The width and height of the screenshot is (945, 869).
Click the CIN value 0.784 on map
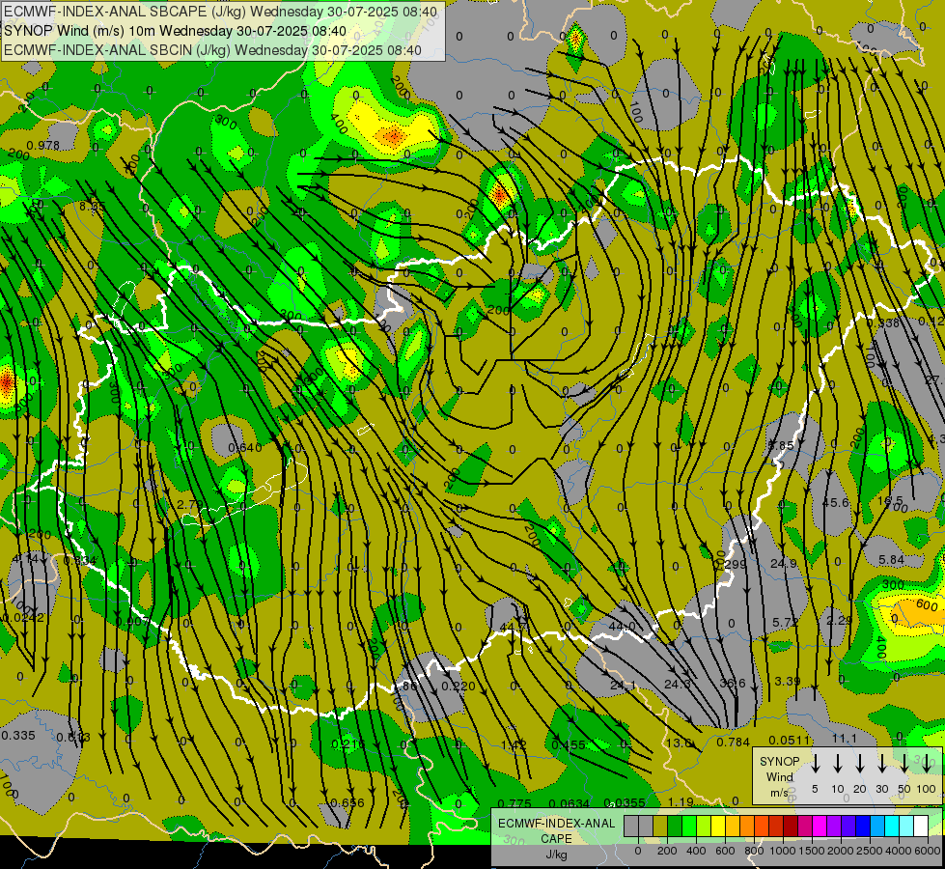click(x=733, y=743)
